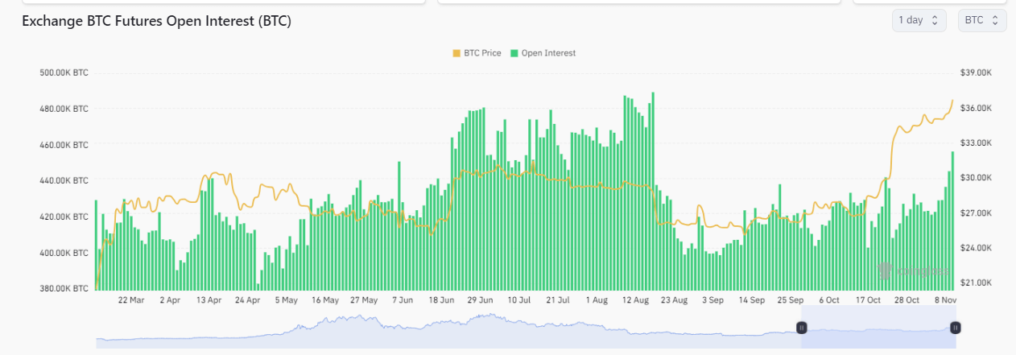Toggle Open Interest series in legend

point(547,53)
